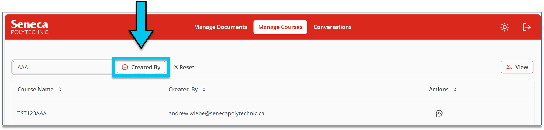This screenshot has width=544, height=130.
Task: Sort by Course Name arrows icon
Action: (60, 90)
